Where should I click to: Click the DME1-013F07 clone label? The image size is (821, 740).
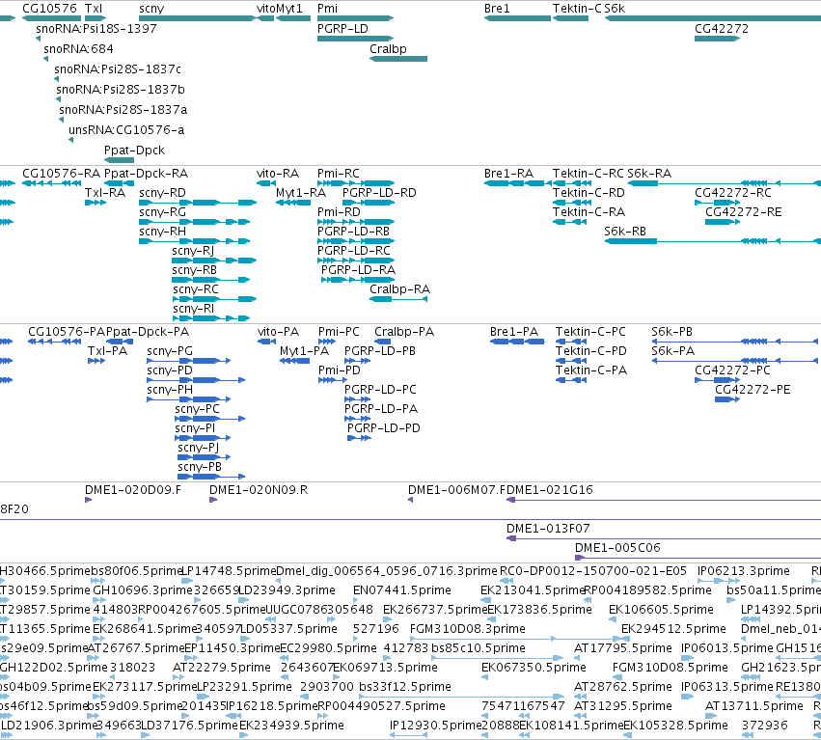(548, 529)
